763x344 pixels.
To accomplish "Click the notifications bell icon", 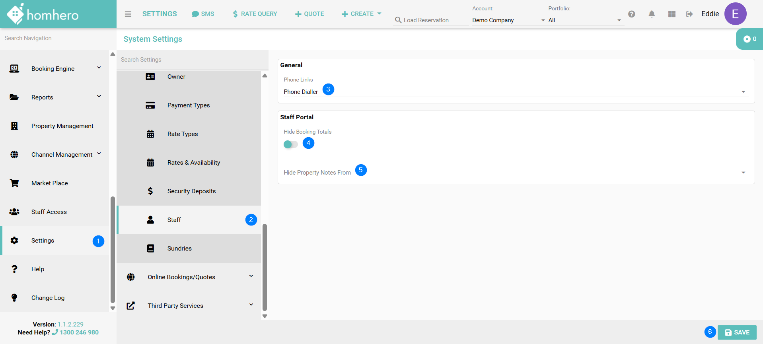I will [652, 14].
